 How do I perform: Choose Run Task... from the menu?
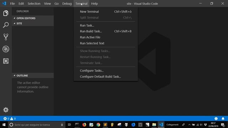point(106,25)
